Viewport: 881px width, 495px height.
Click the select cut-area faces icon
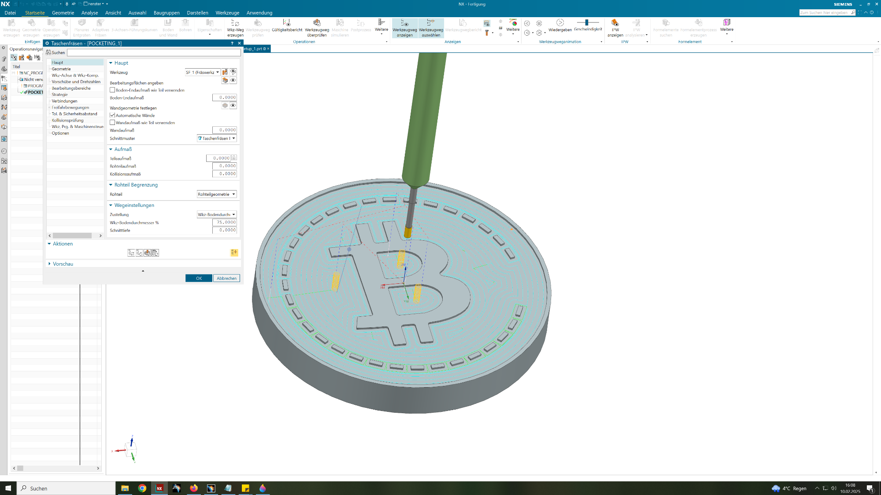225,80
